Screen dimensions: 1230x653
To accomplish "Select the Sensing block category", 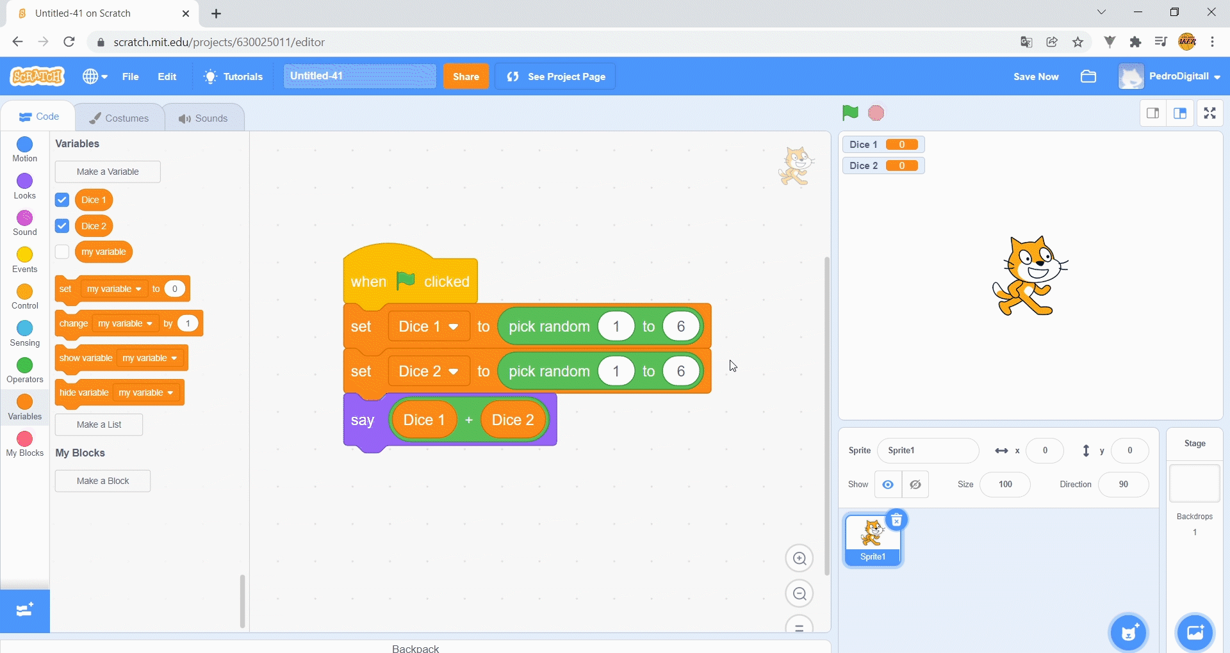I will (x=25, y=334).
